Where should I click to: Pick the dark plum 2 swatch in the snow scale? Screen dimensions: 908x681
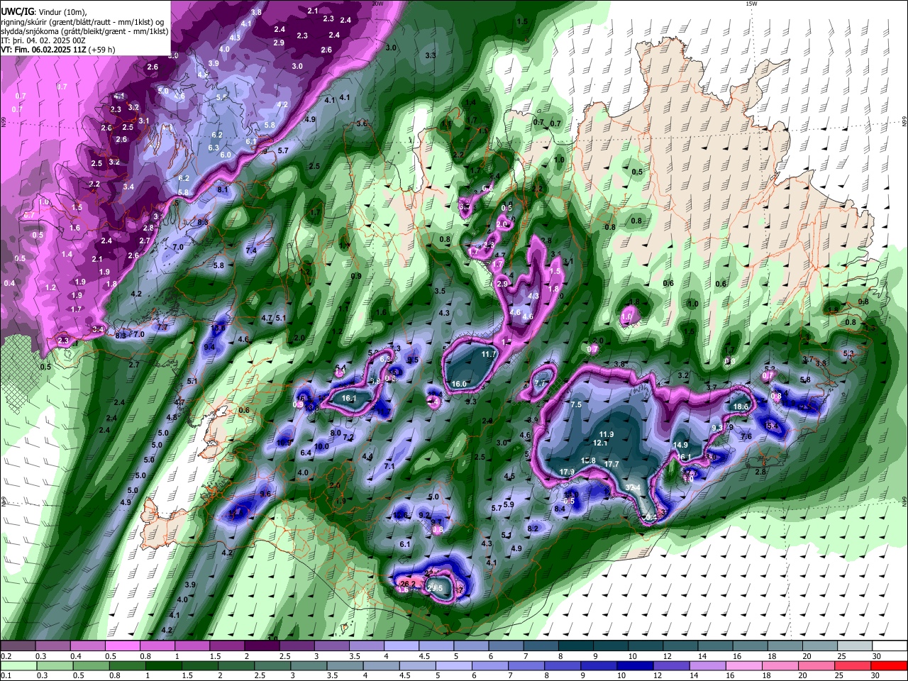[x=262, y=646]
